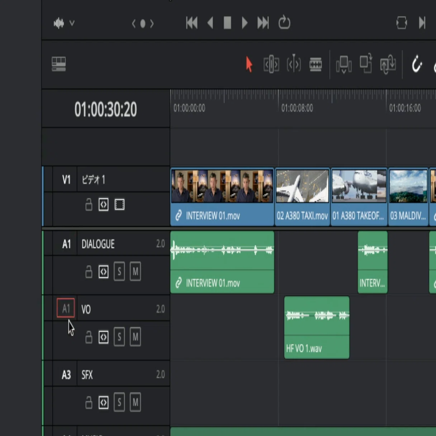The height and width of the screenshot is (436, 436).
Task: Click the ビデオ 1 track name
Action: coord(93,180)
